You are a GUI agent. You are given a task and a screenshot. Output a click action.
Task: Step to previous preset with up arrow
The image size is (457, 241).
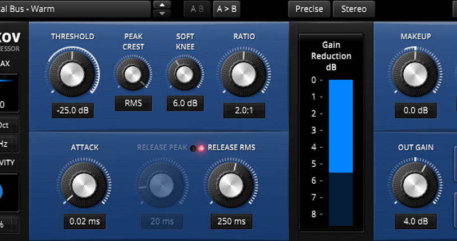(x=163, y=5)
